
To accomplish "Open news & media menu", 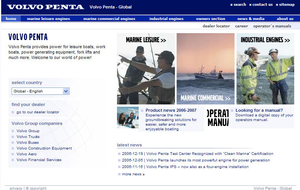I will coord(251,19).
